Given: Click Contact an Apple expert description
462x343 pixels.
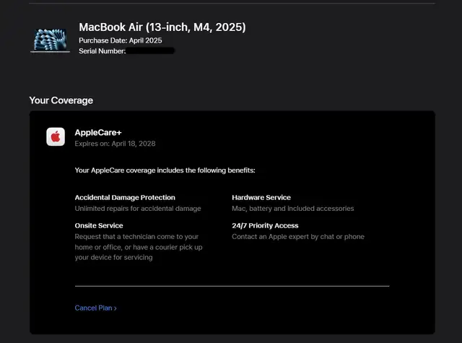Looking at the screenshot, I should (298, 237).
